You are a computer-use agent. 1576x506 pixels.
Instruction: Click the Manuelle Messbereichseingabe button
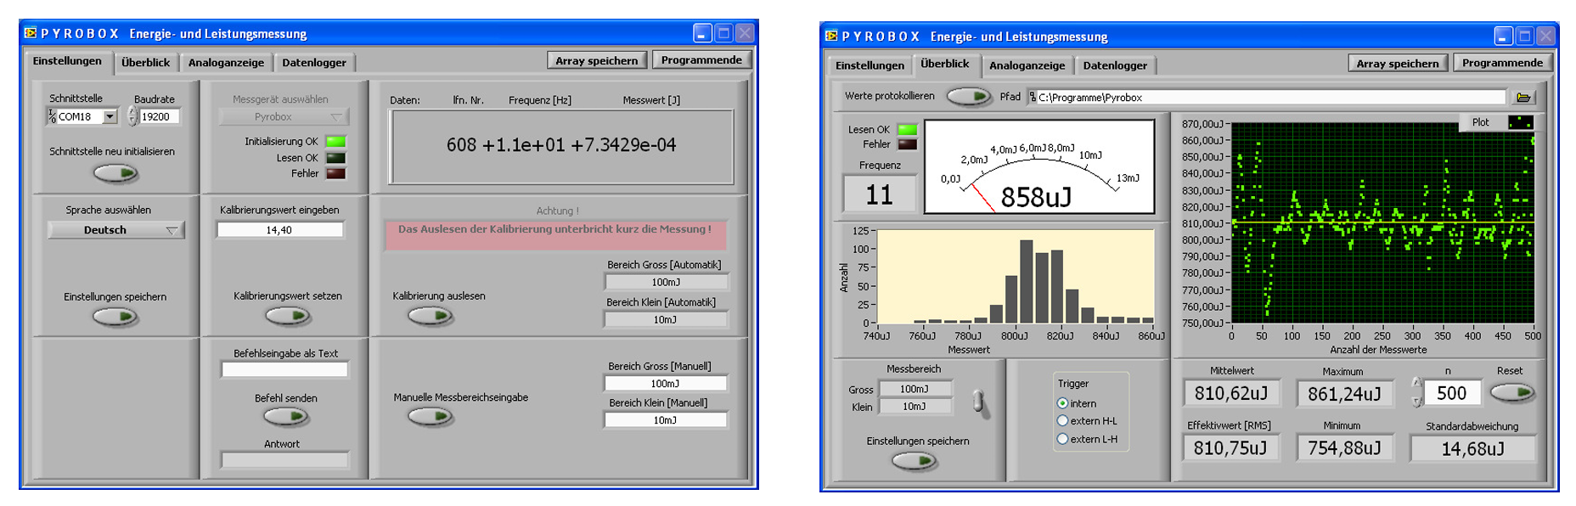(431, 417)
